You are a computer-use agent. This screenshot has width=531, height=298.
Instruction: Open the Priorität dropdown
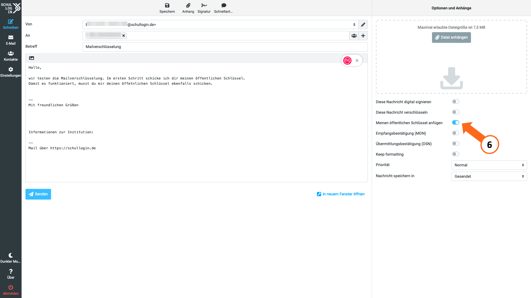pos(489,165)
